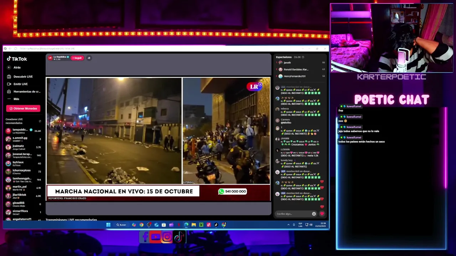Open ichurroxpluss creator row
This screenshot has height=256, width=456.
click(23, 171)
